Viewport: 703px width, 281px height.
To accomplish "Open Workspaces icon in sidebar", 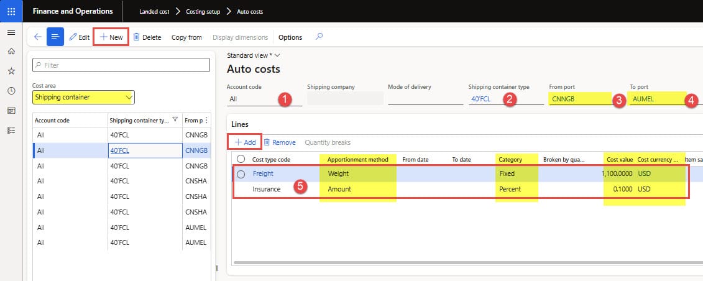I will click(11, 111).
